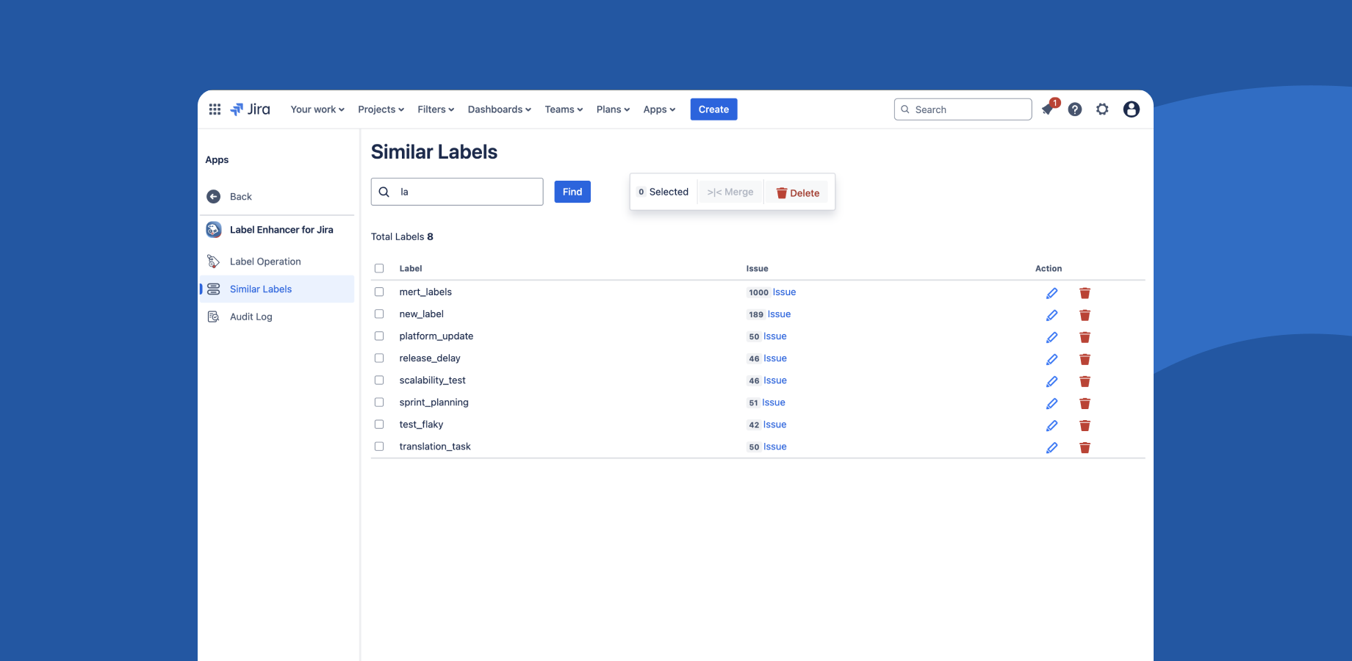Open the settings gear icon
The width and height of the screenshot is (1352, 661).
[x=1102, y=109]
